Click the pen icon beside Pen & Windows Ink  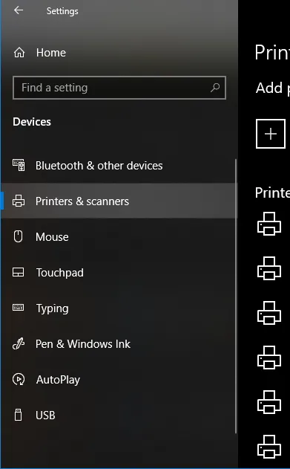19,343
